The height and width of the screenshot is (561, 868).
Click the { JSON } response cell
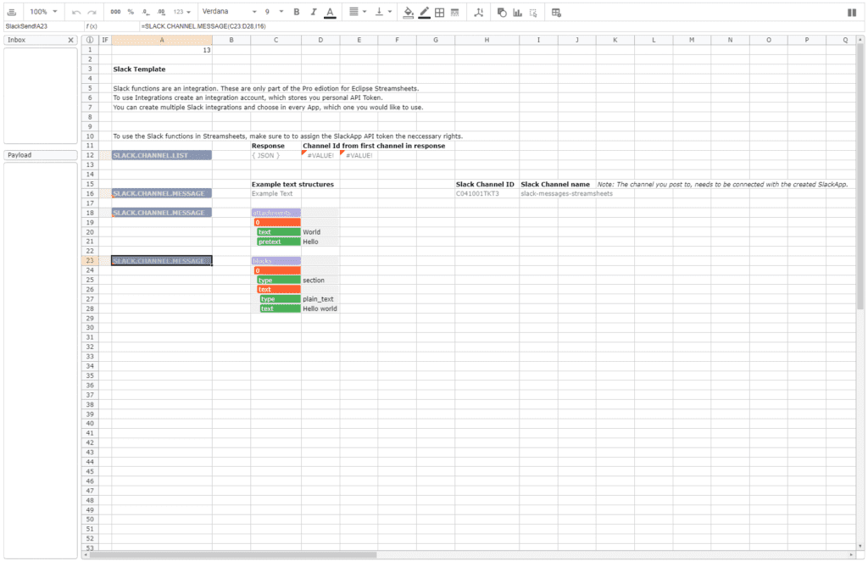[x=275, y=155]
